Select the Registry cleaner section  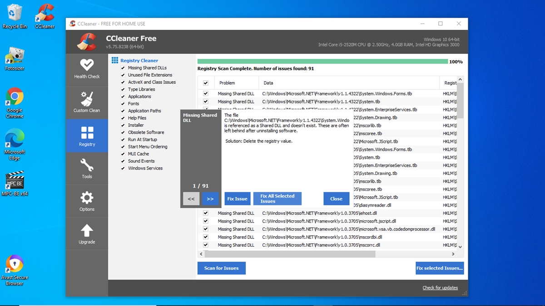pyautogui.click(x=87, y=136)
